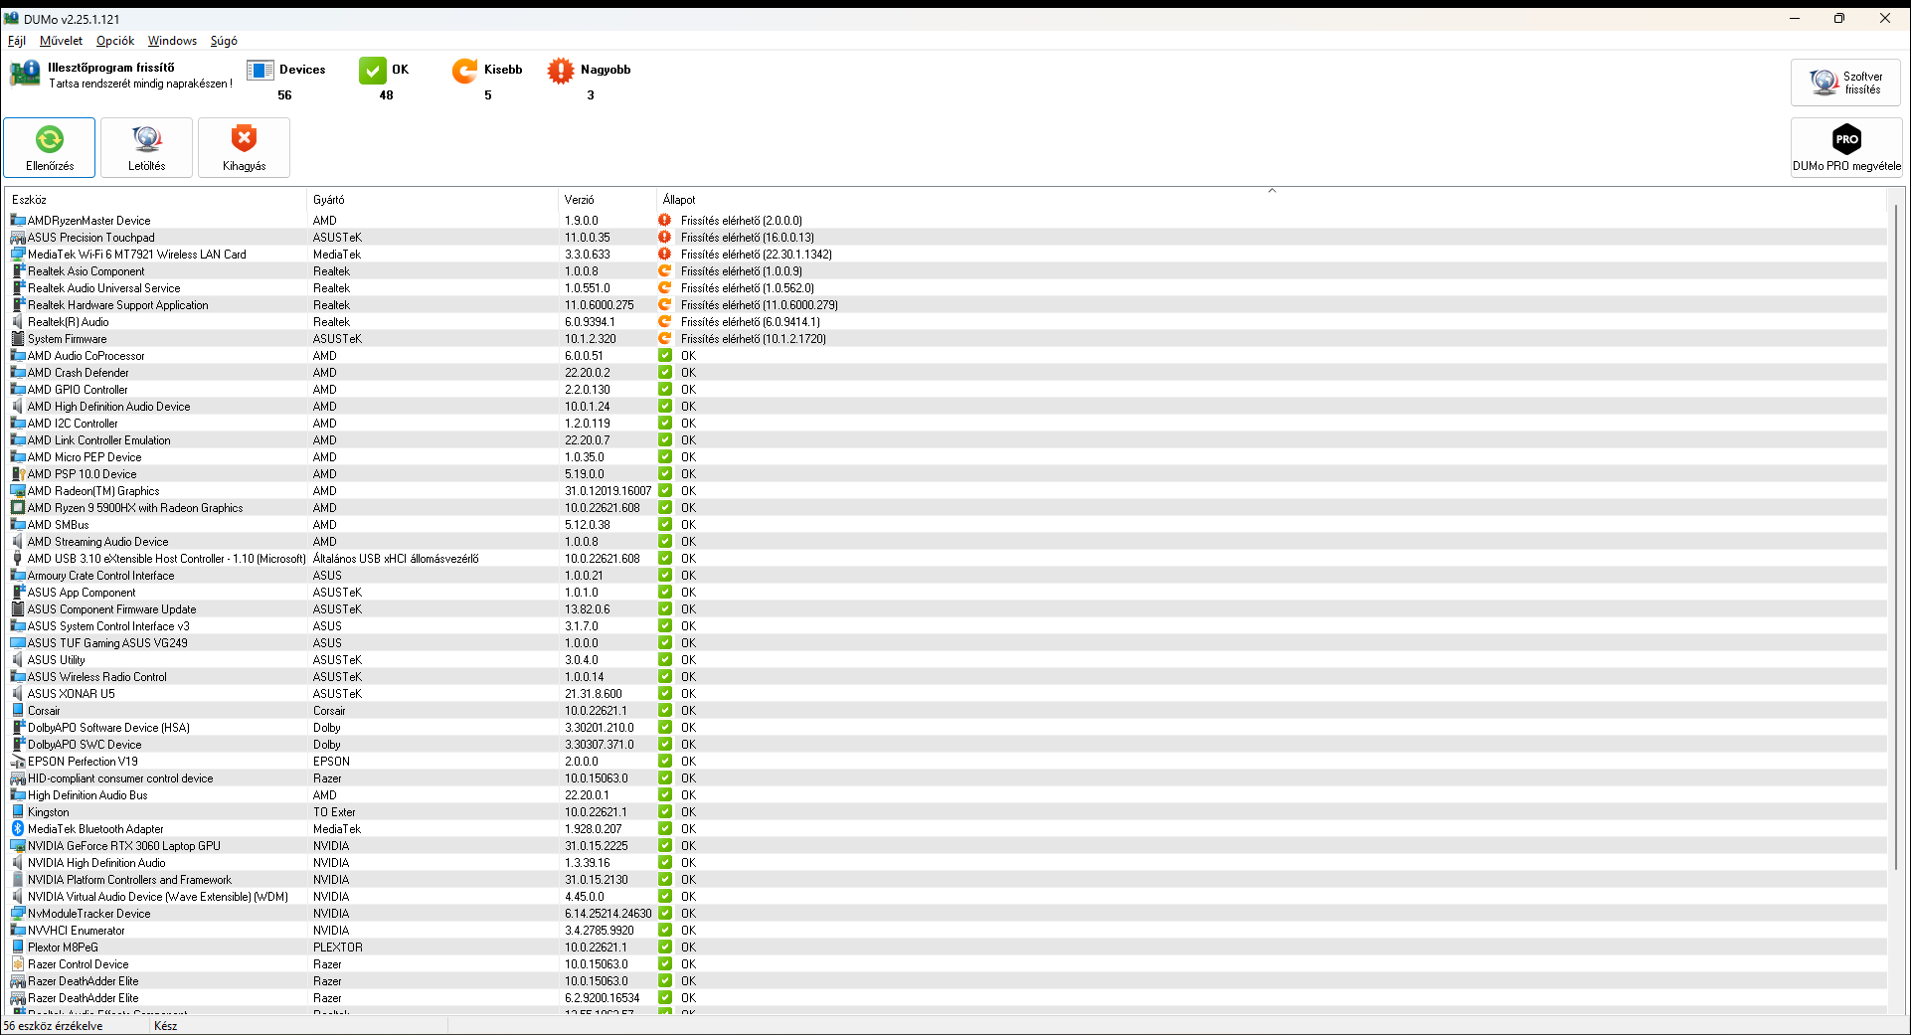Image resolution: width=1911 pixels, height=1035 pixels.
Task: Select Kingston device row
Action: (946, 812)
